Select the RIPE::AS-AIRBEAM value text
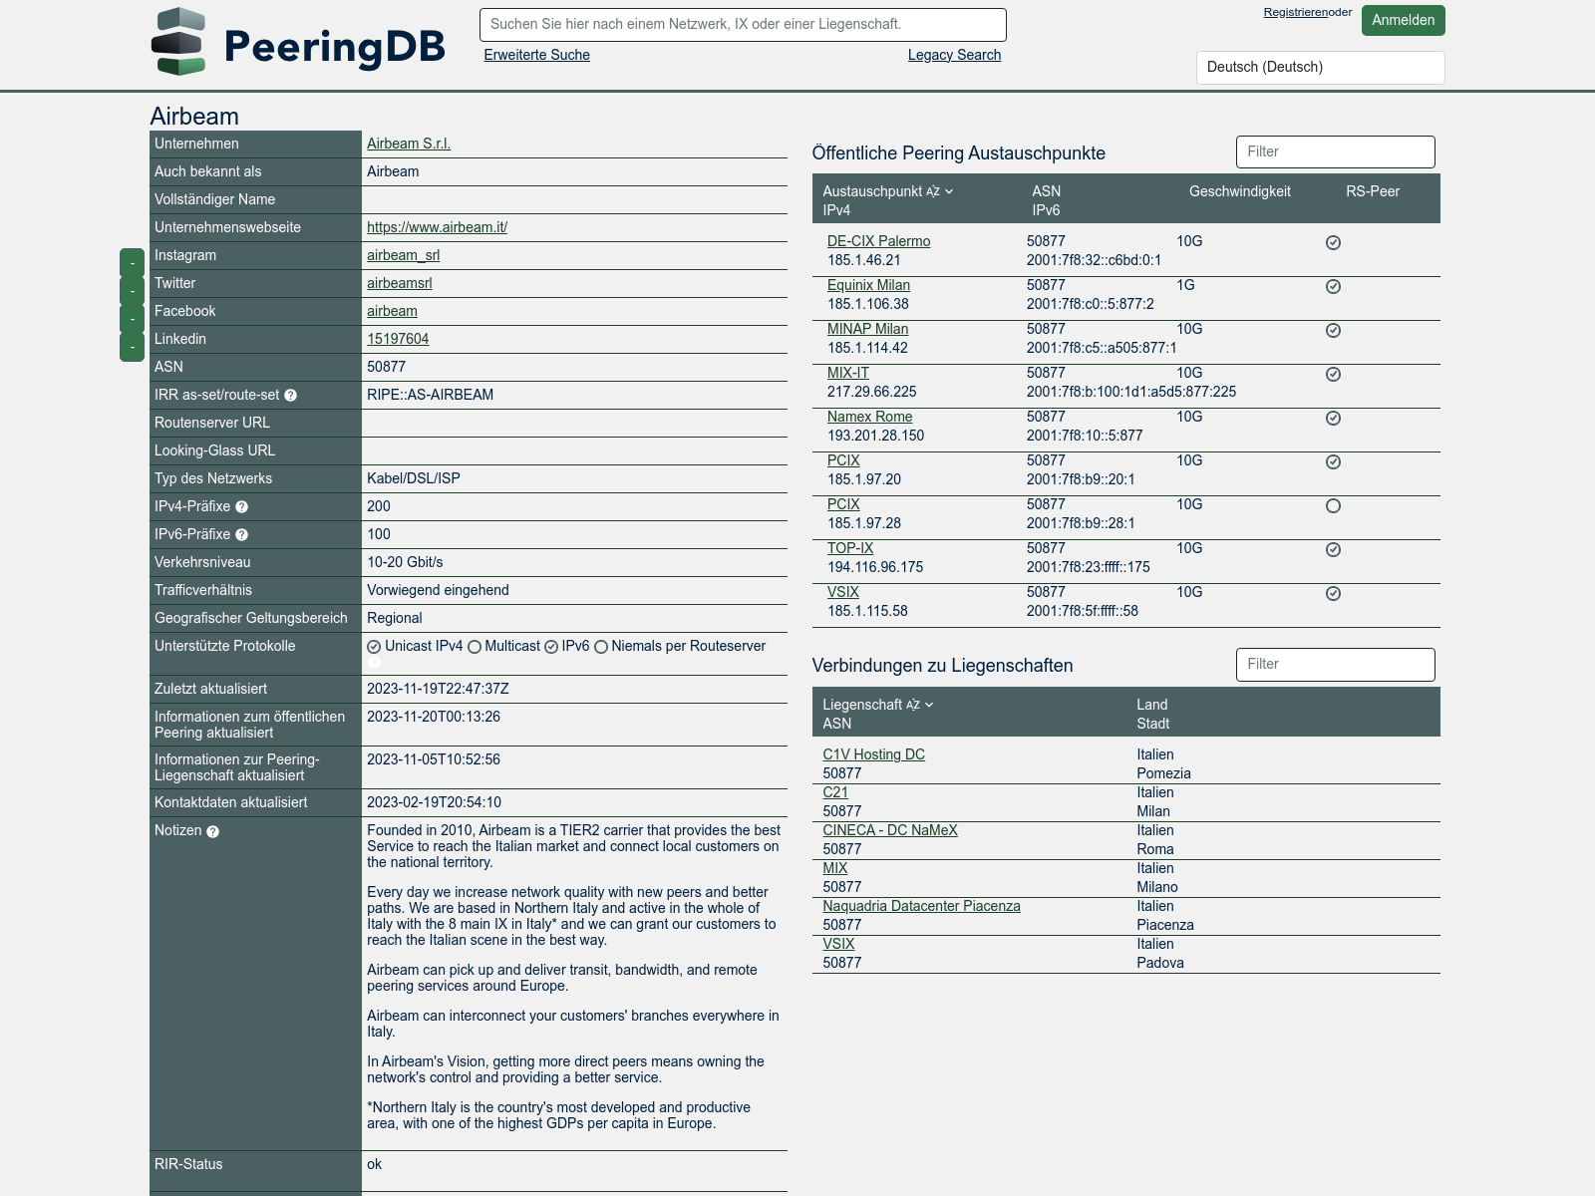This screenshot has width=1595, height=1196. click(x=430, y=395)
